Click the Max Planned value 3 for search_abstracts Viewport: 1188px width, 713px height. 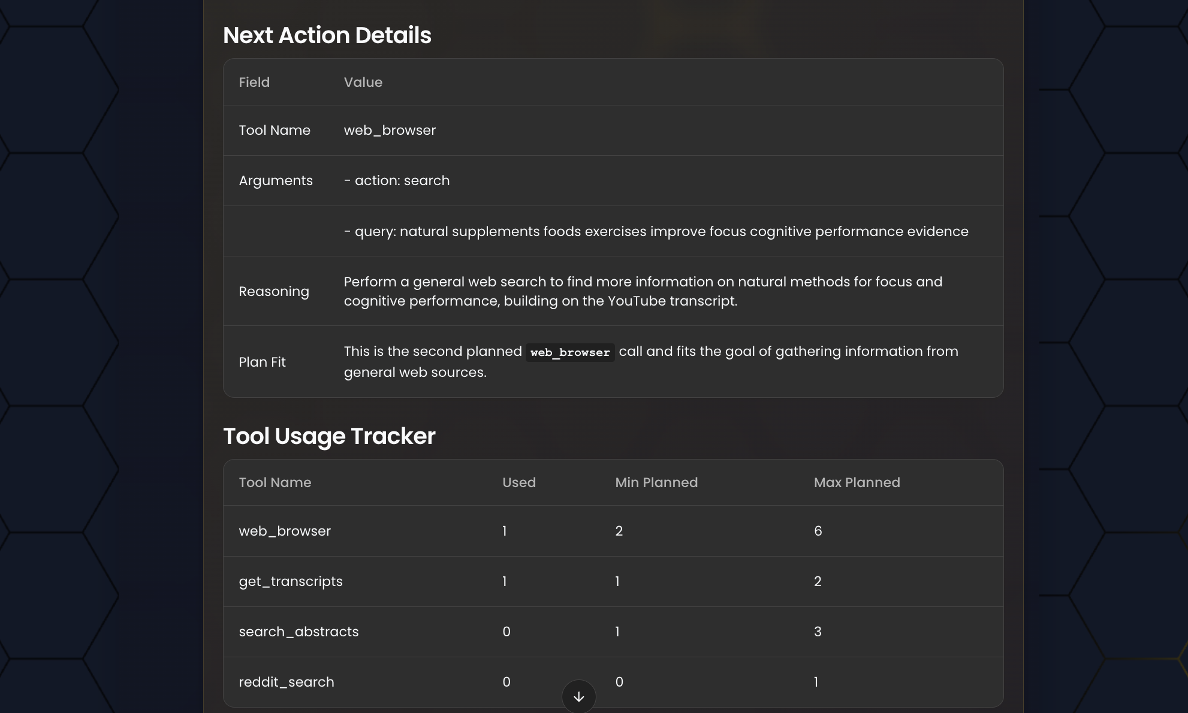pyautogui.click(x=818, y=632)
